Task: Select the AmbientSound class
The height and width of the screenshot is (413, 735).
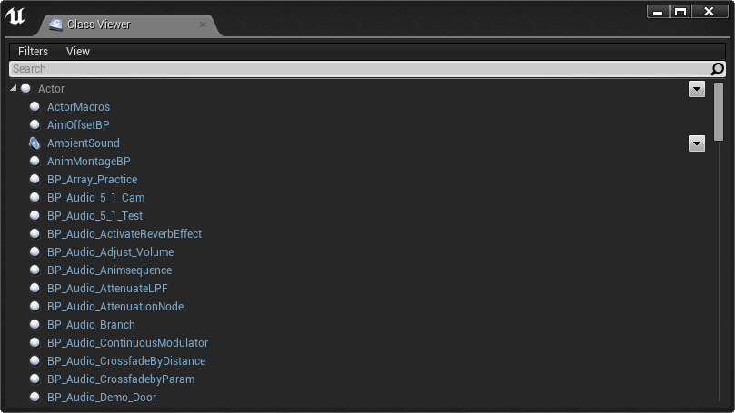Action: [83, 143]
